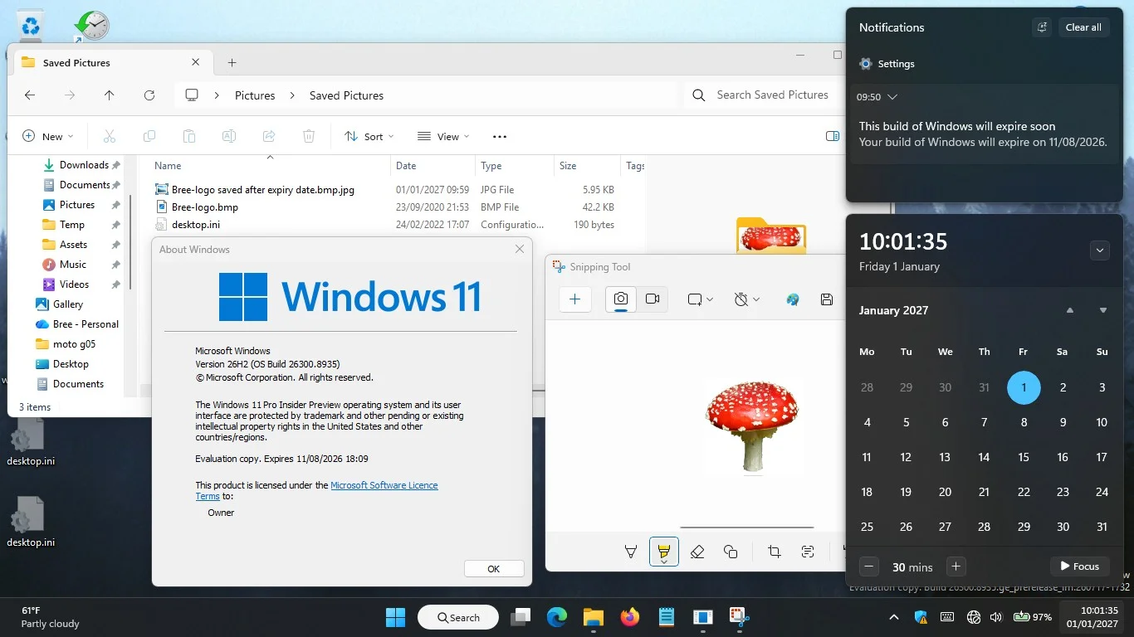
Task: Click the taskbar Search box
Action: [458, 617]
